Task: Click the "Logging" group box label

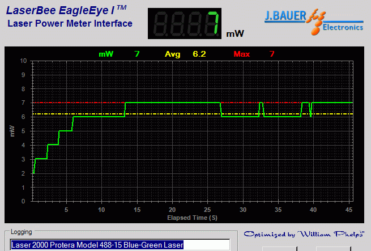Action: click(x=22, y=232)
